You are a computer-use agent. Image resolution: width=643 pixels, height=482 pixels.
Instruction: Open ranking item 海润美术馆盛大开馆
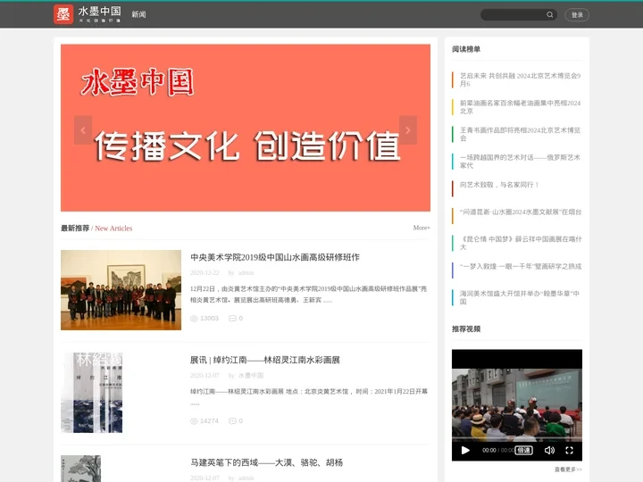(x=519, y=297)
